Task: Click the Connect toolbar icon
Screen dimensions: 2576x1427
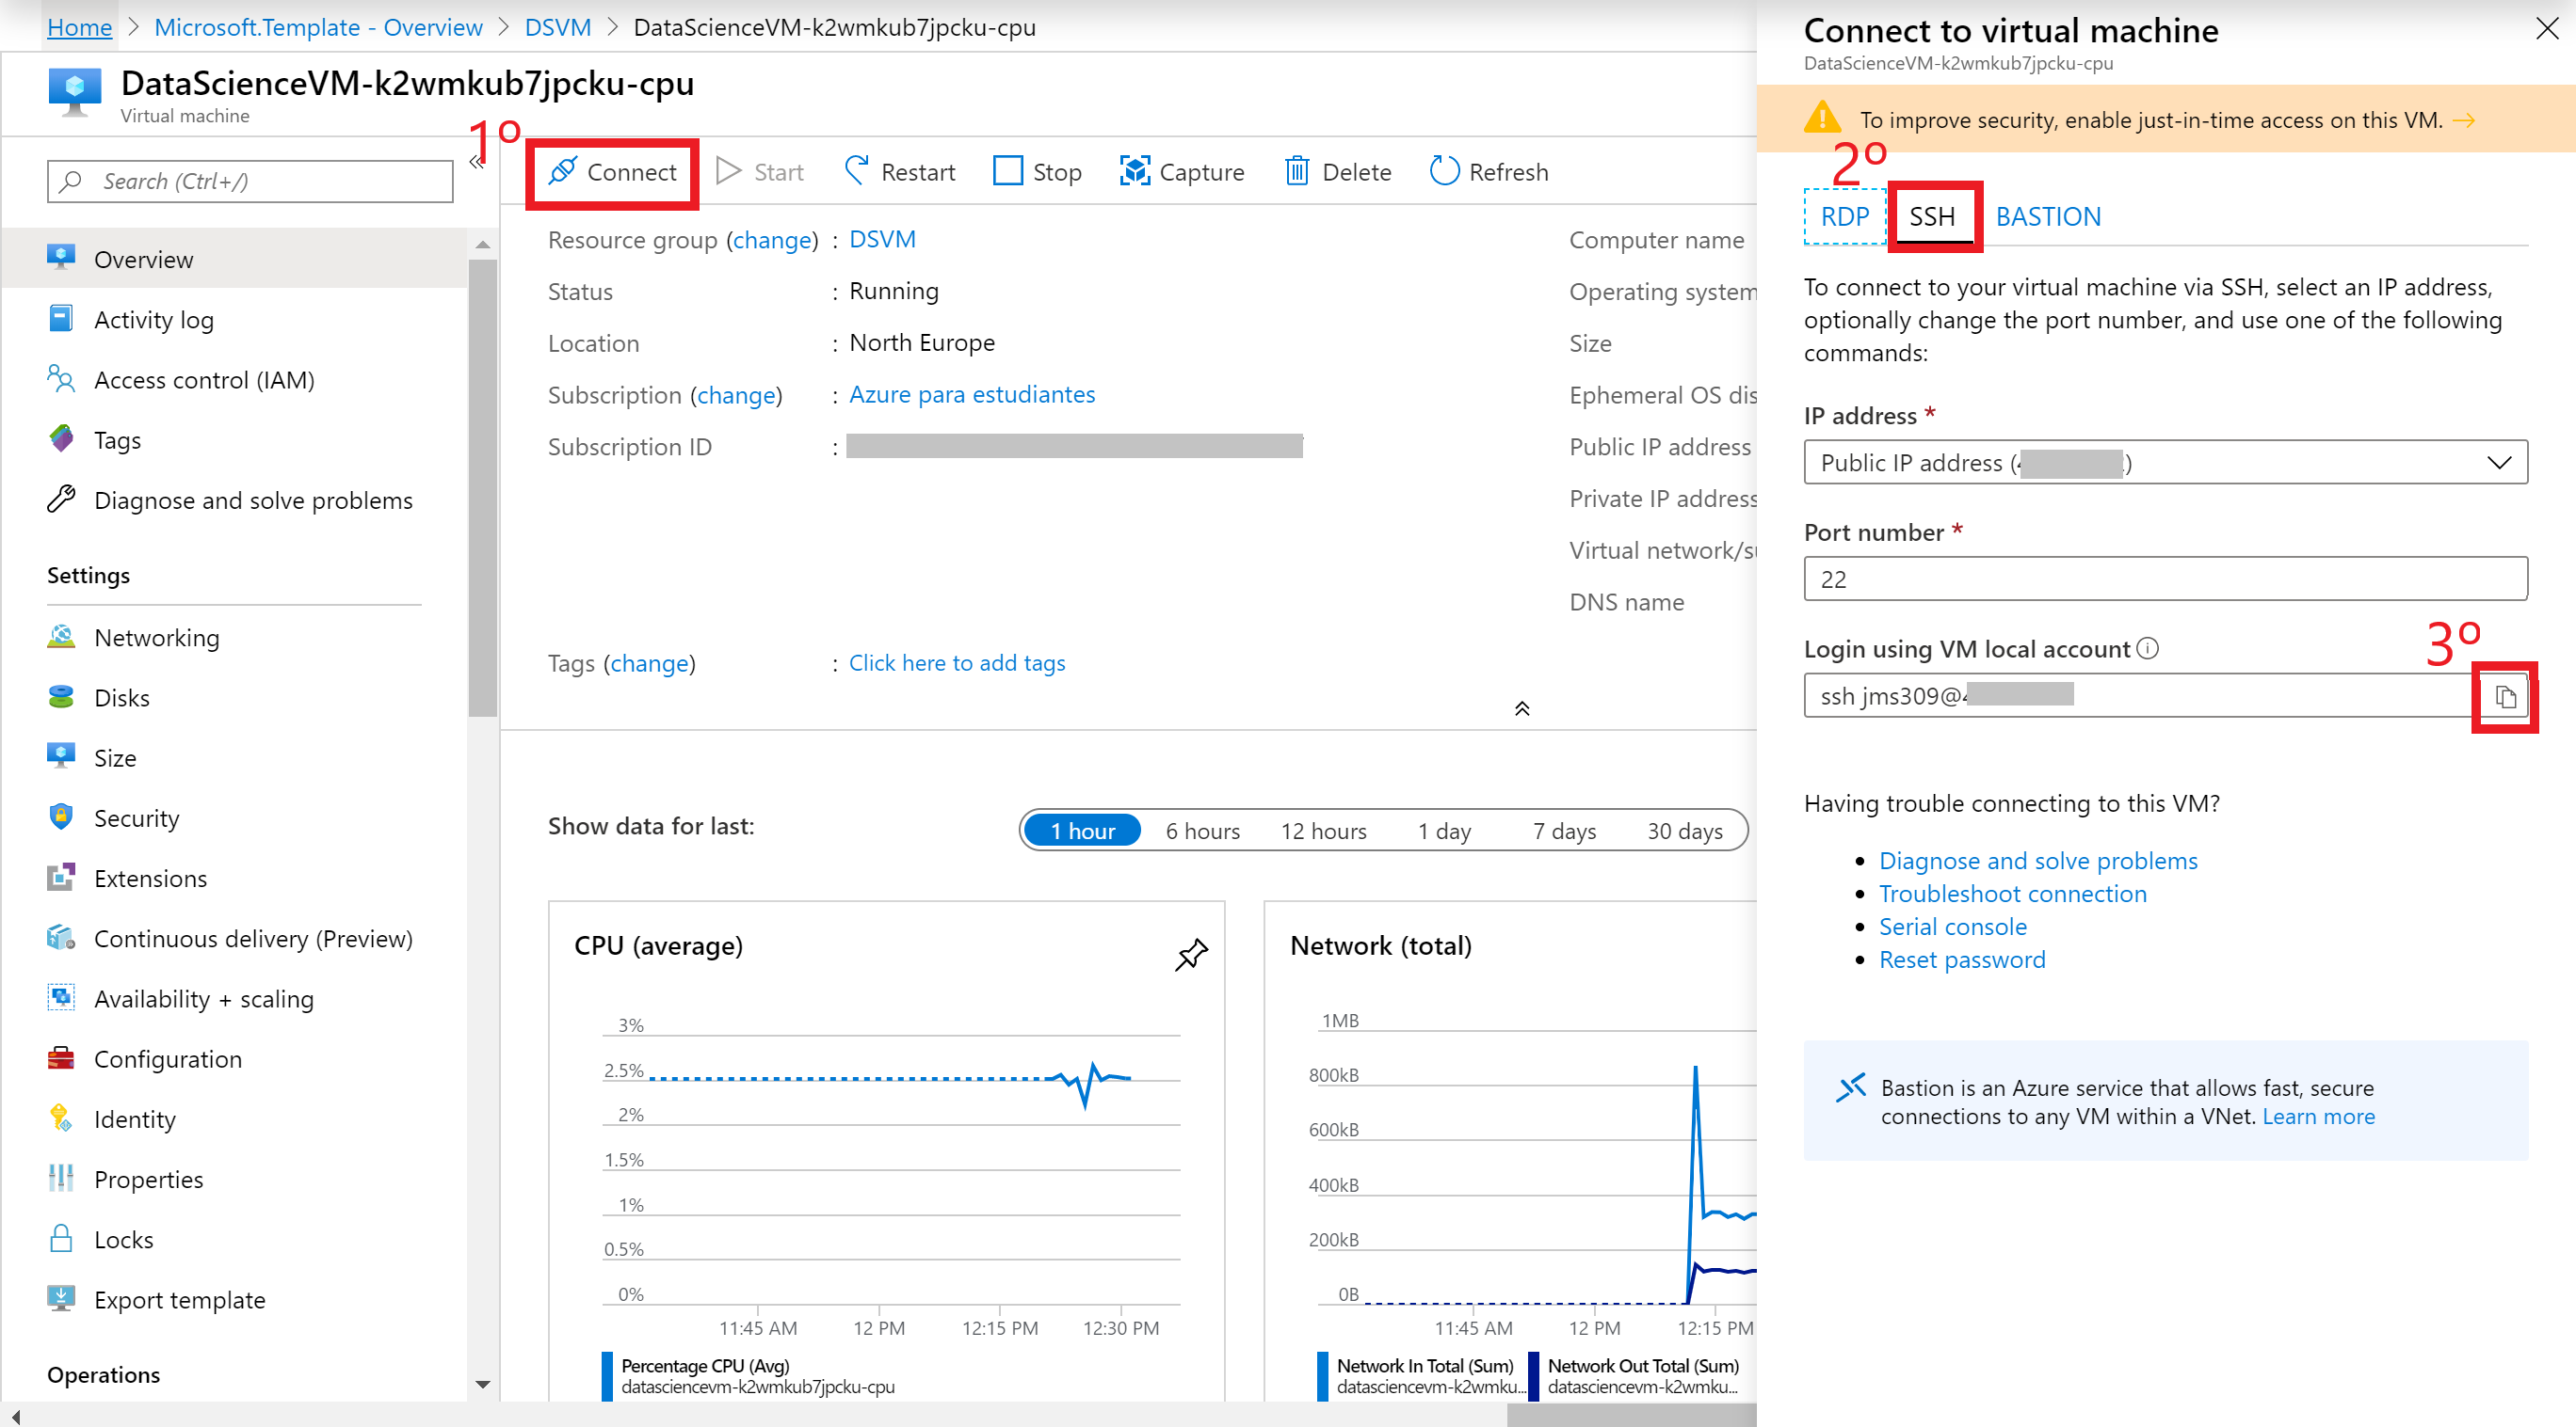Action: tap(610, 170)
